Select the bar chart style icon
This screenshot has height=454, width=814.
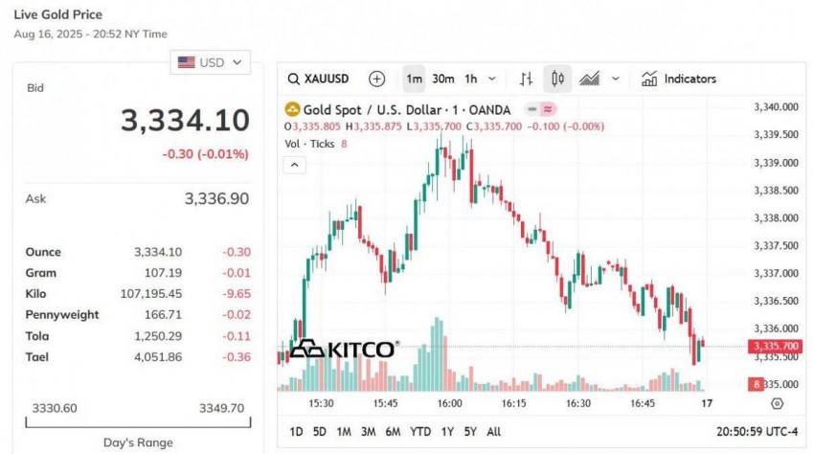(x=527, y=79)
